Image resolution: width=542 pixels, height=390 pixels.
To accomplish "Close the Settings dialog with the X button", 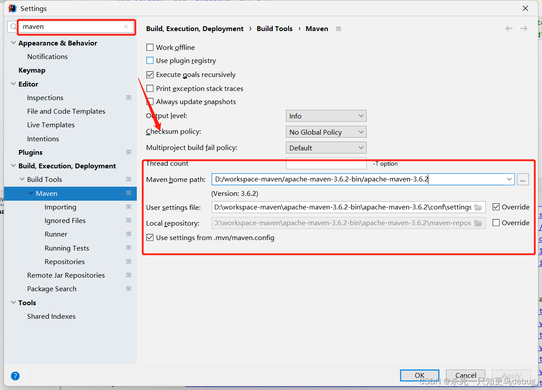I will 525,8.
